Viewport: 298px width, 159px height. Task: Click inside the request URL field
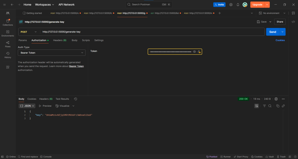tap(152, 32)
